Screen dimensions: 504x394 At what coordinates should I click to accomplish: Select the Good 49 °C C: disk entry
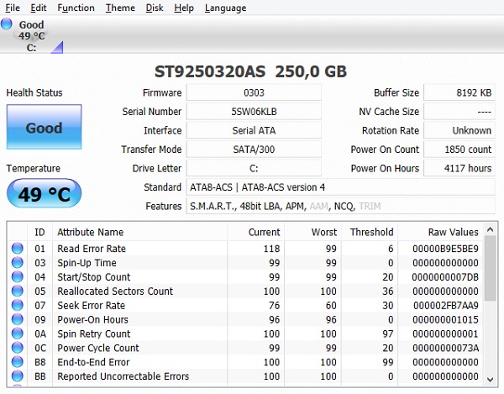(32, 35)
